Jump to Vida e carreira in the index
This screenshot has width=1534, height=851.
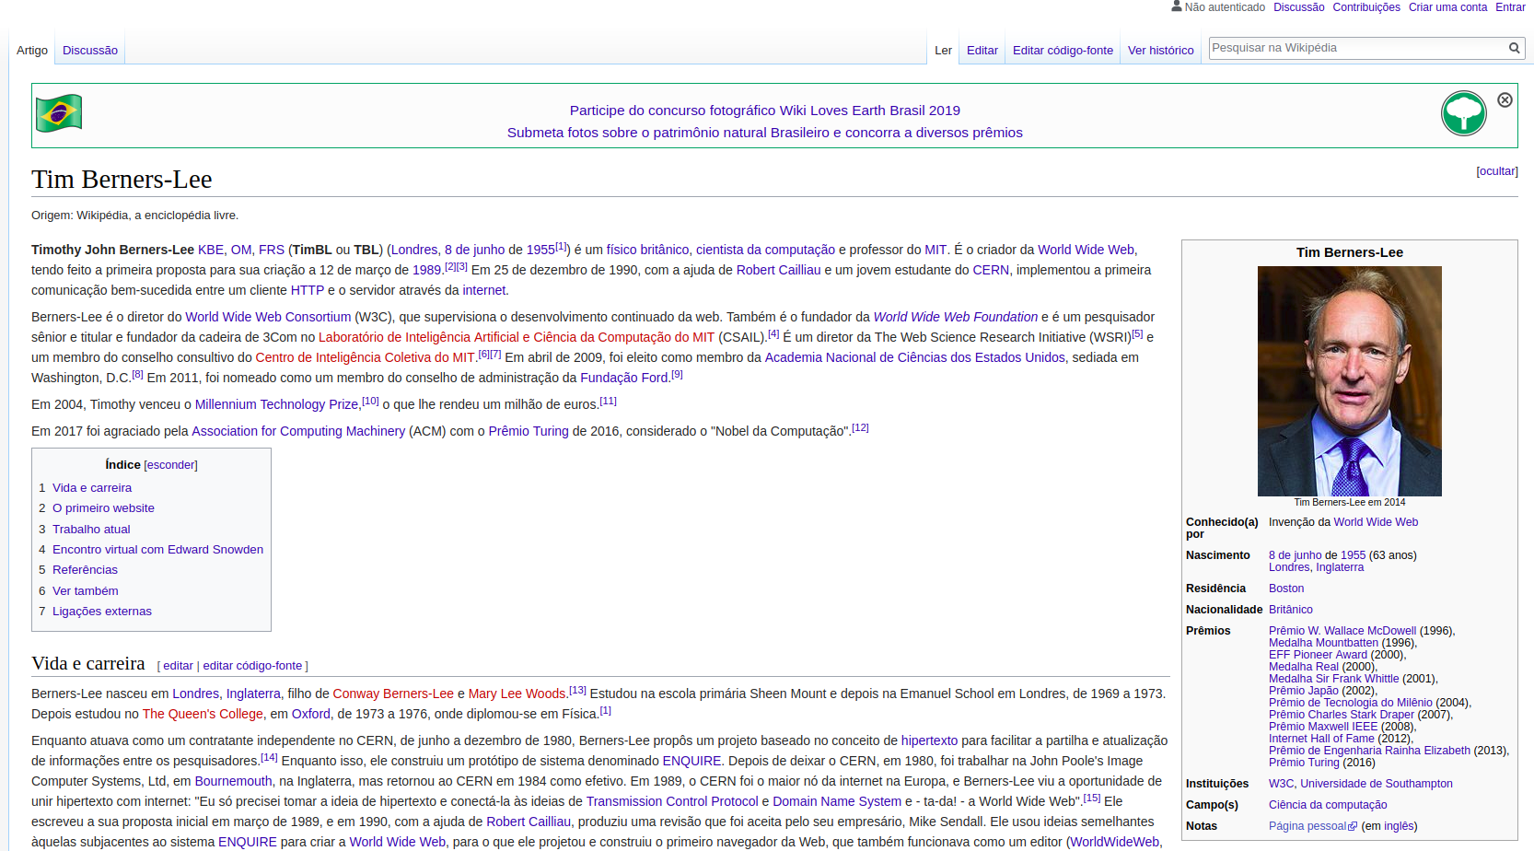point(92,488)
